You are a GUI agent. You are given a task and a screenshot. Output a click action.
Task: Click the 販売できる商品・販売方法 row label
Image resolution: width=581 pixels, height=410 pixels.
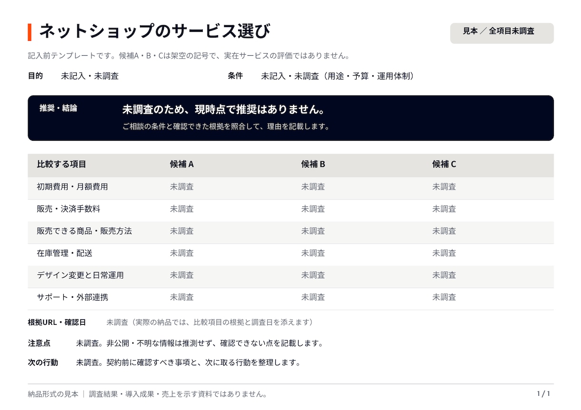[84, 231]
